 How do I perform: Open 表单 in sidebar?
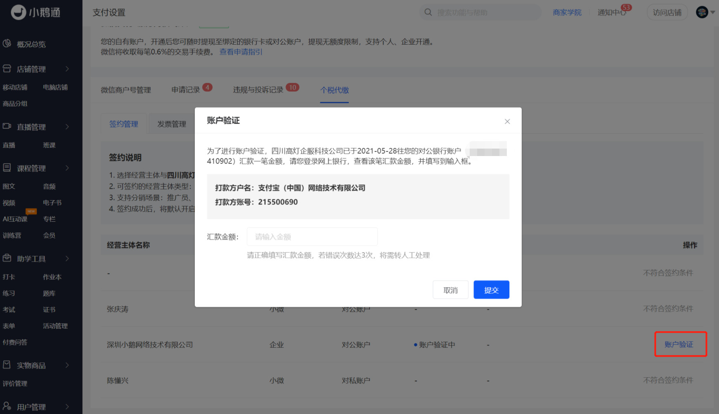click(9, 326)
